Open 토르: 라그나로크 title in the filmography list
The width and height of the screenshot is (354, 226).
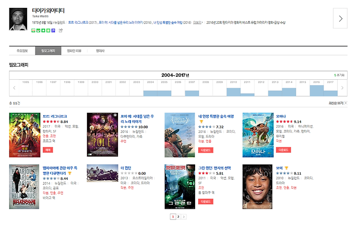click(55, 116)
